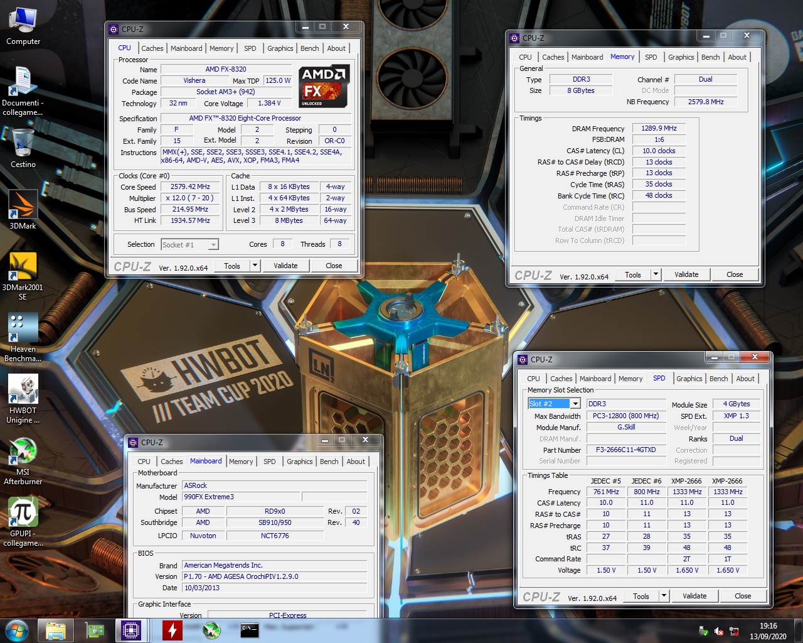Launch the GPUPI shortcut on the desktop

23,522
